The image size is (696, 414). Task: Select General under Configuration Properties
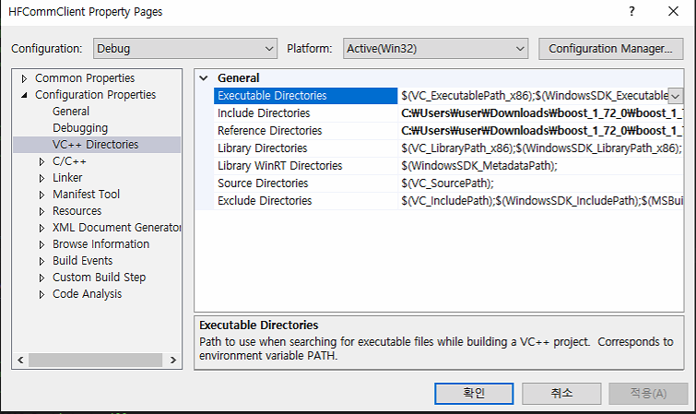[71, 111]
